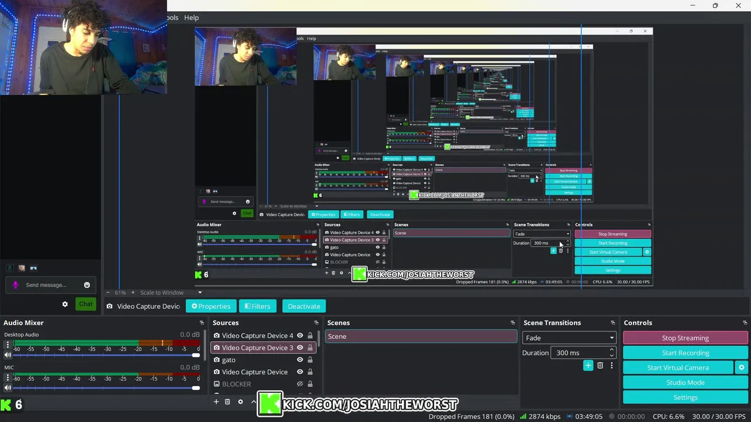Add a new source with the plus icon
Viewport: 751px width, 422px height.
coord(216,401)
